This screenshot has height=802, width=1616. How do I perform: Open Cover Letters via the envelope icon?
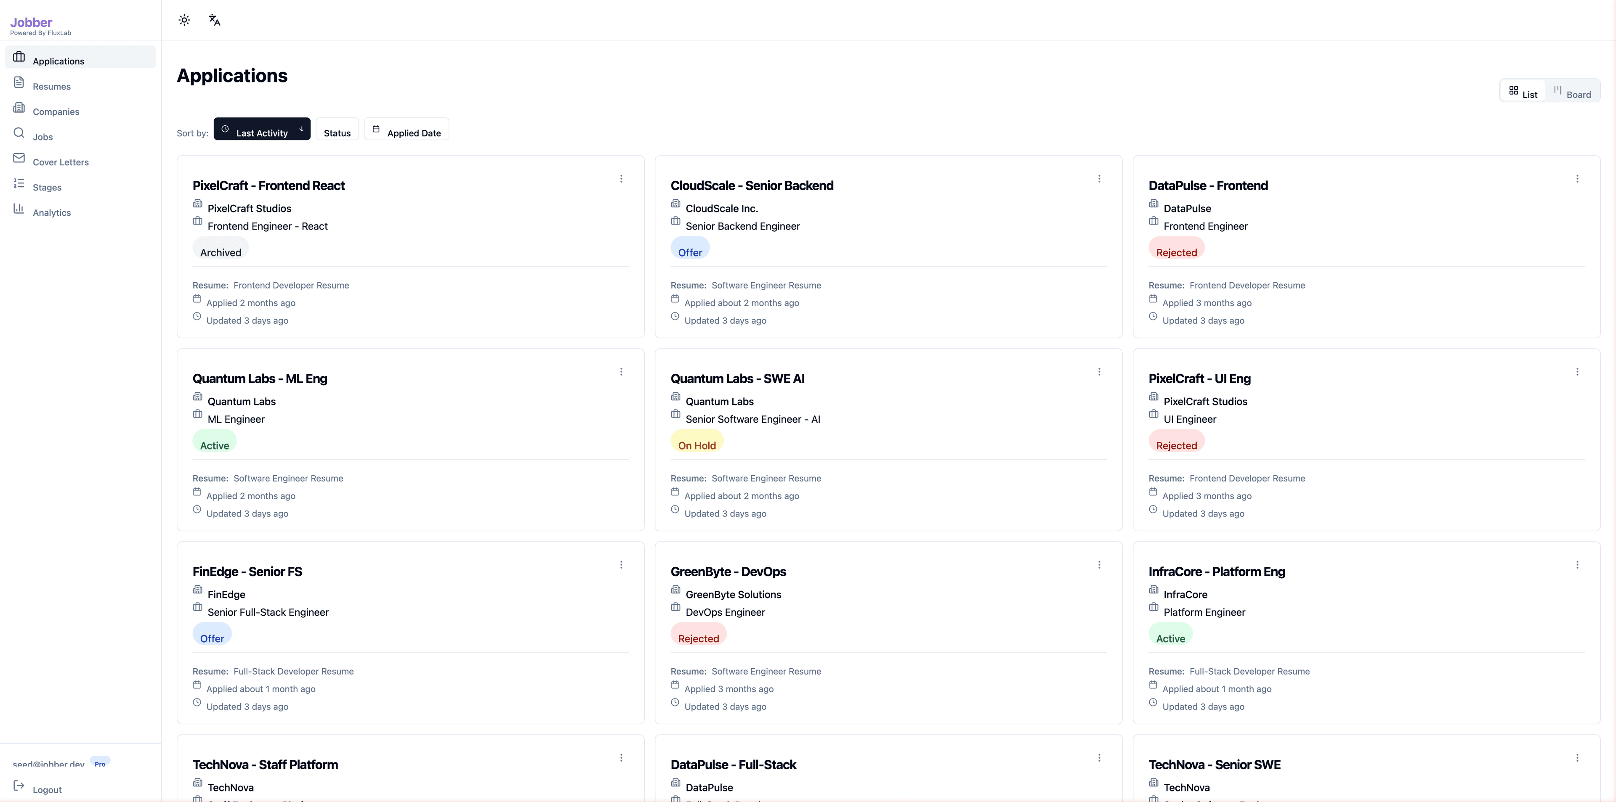(x=19, y=157)
